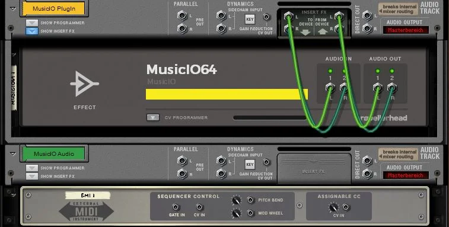Click Sidechain Input L jack on MusicIO Audio
Viewport: 449px width, 227px height.
click(221, 161)
